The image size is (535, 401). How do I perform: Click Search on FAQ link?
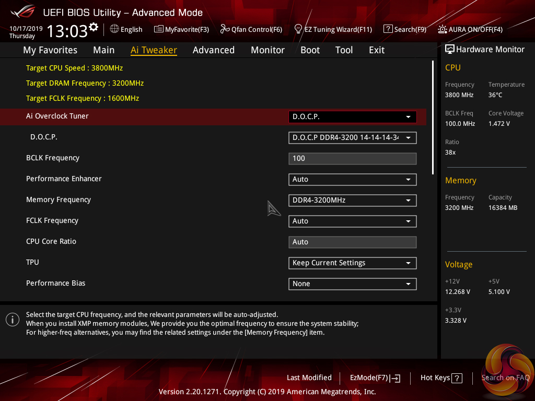(505, 378)
